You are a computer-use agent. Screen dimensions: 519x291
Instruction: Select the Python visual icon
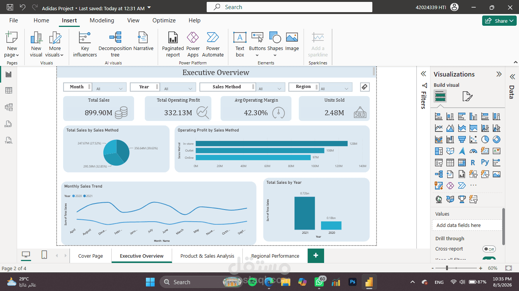[485, 162]
